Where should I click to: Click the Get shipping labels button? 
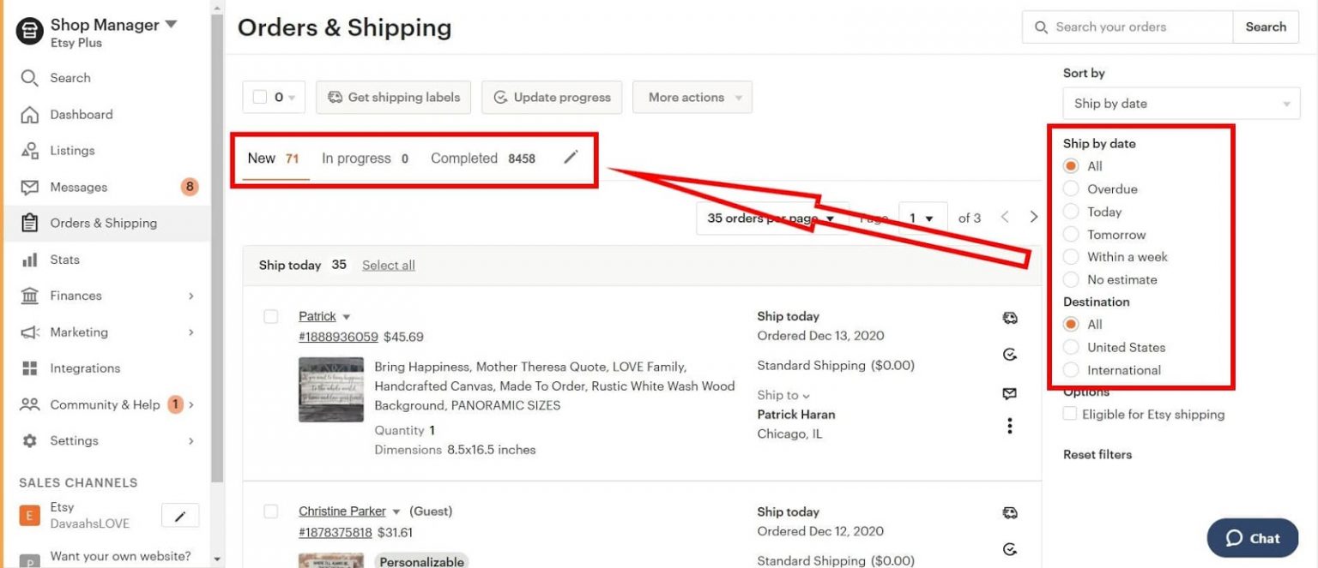tap(393, 97)
